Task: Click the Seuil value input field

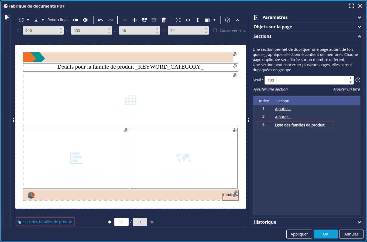Action: click(306, 80)
